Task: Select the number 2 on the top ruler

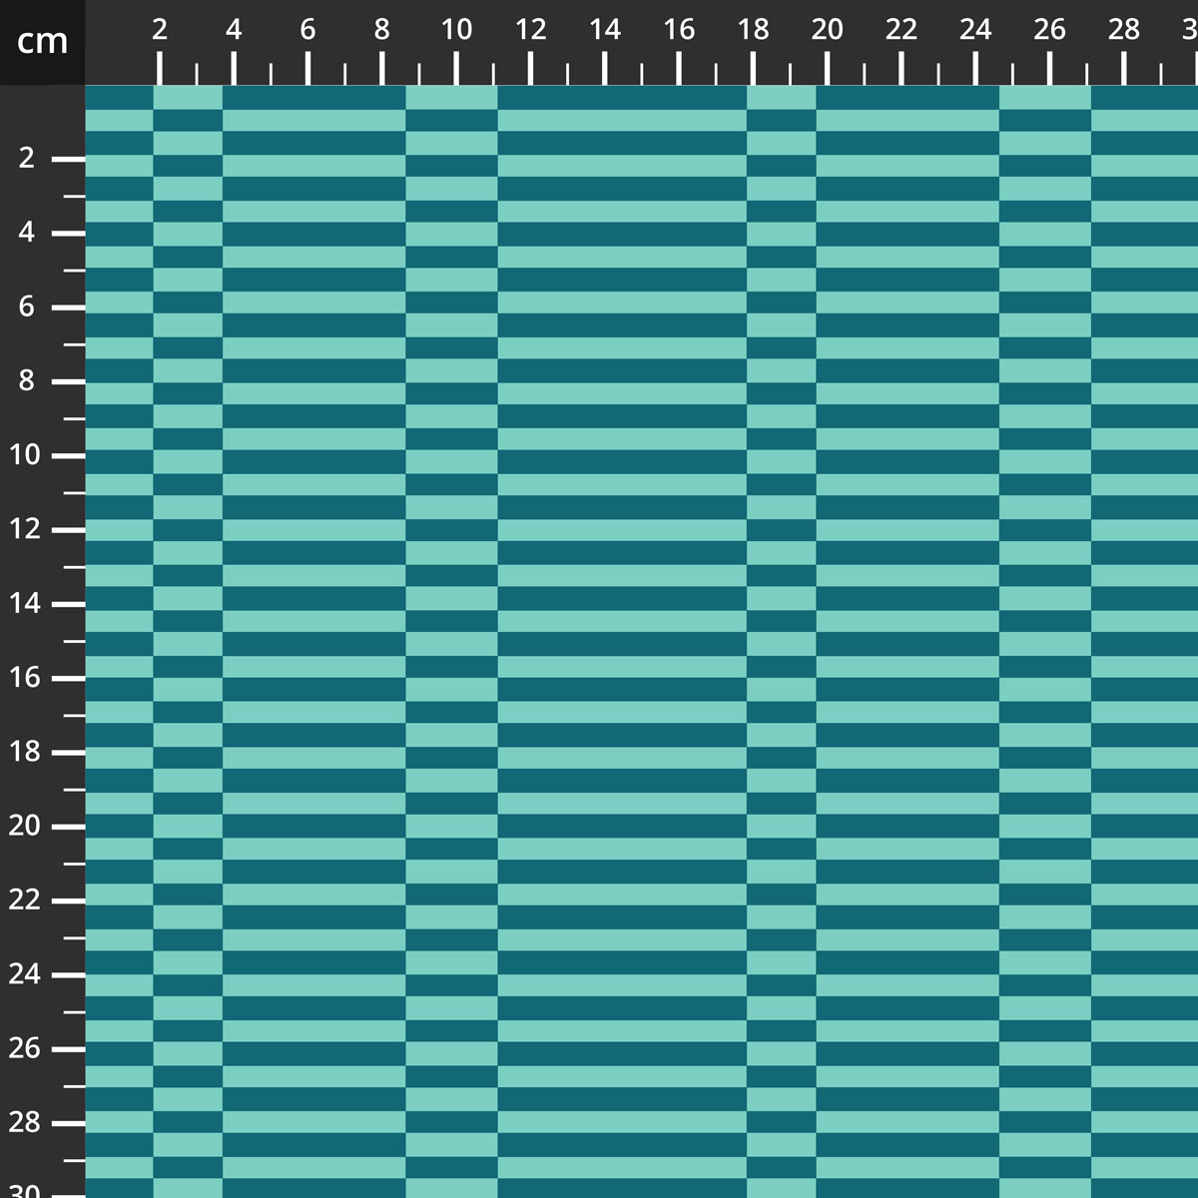Action: click(159, 30)
